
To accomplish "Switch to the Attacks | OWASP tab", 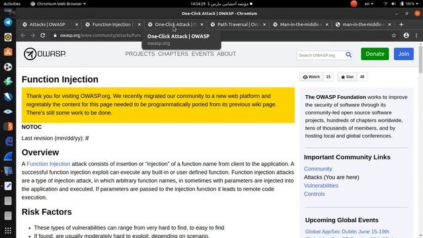I will pyautogui.click(x=47, y=24).
